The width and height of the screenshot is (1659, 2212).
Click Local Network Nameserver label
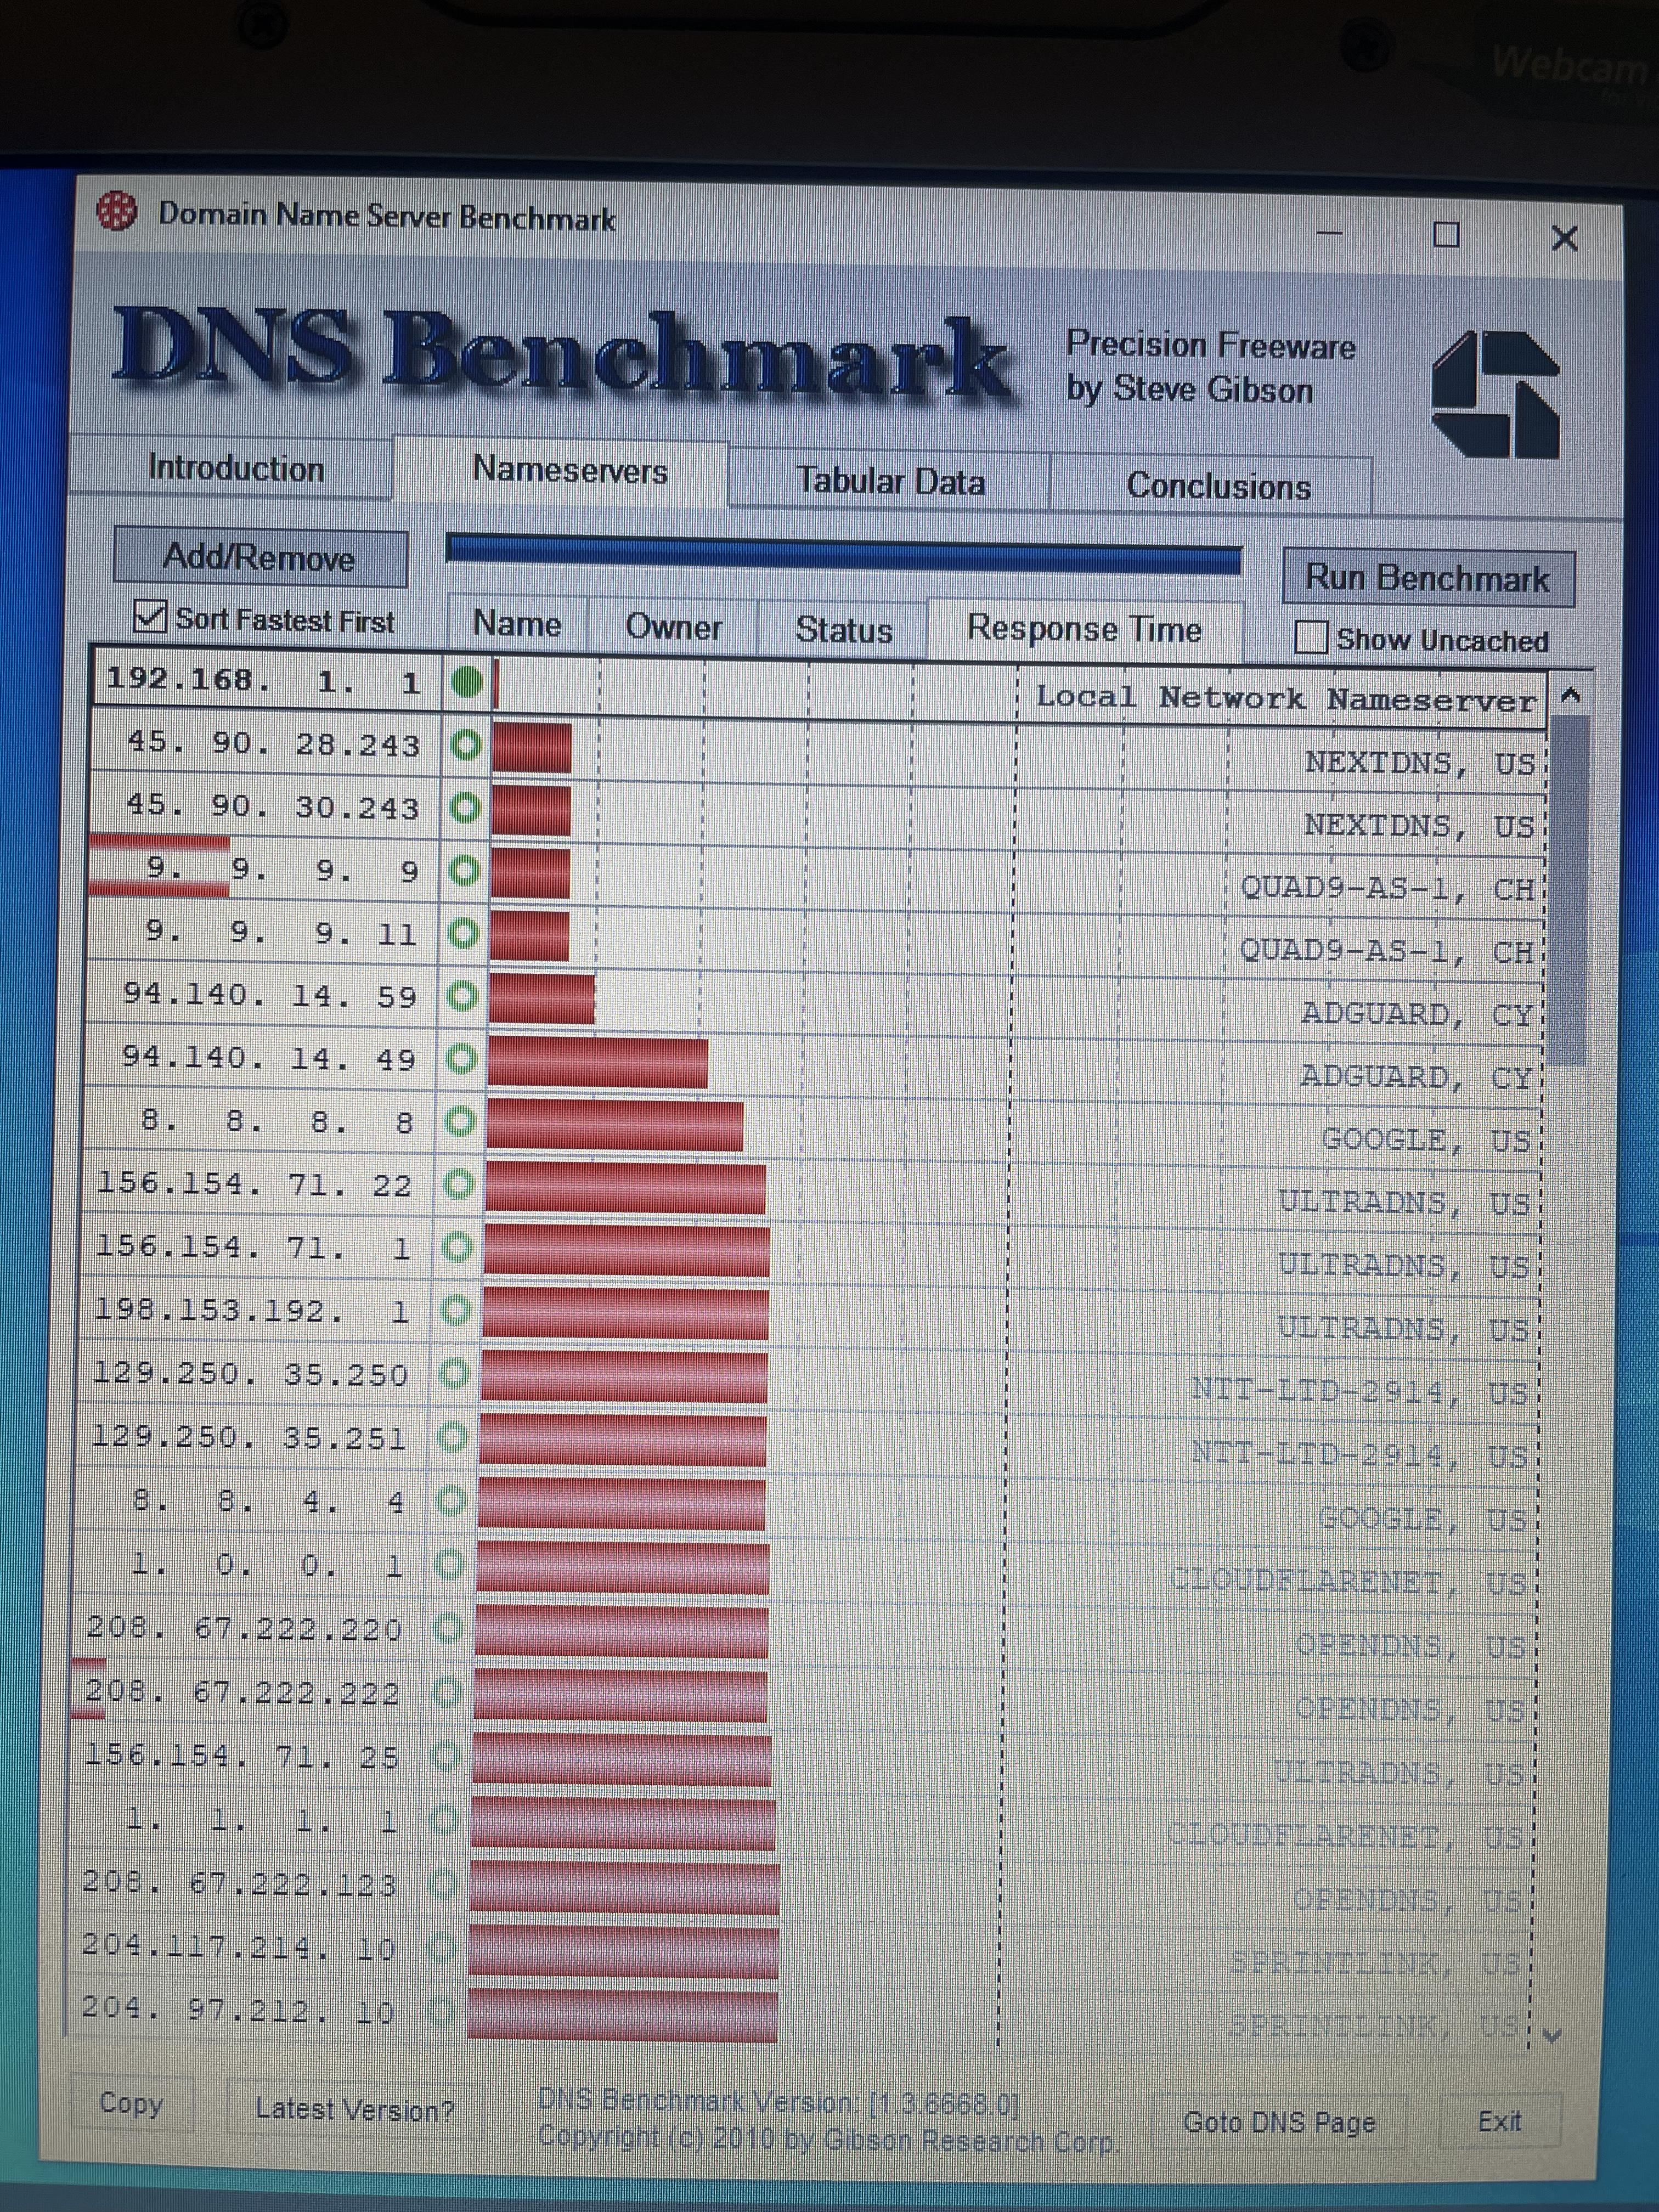point(1285,698)
